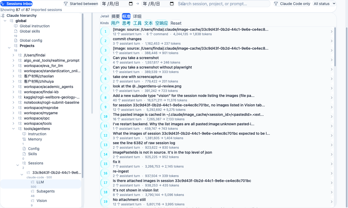Click the list icon beside Vision node
This screenshot has height=208, width=348.
33,201
